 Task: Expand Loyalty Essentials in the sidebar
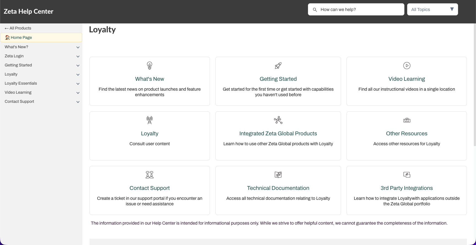(78, 84)
